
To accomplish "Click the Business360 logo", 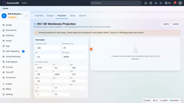I will pos(11,3).
